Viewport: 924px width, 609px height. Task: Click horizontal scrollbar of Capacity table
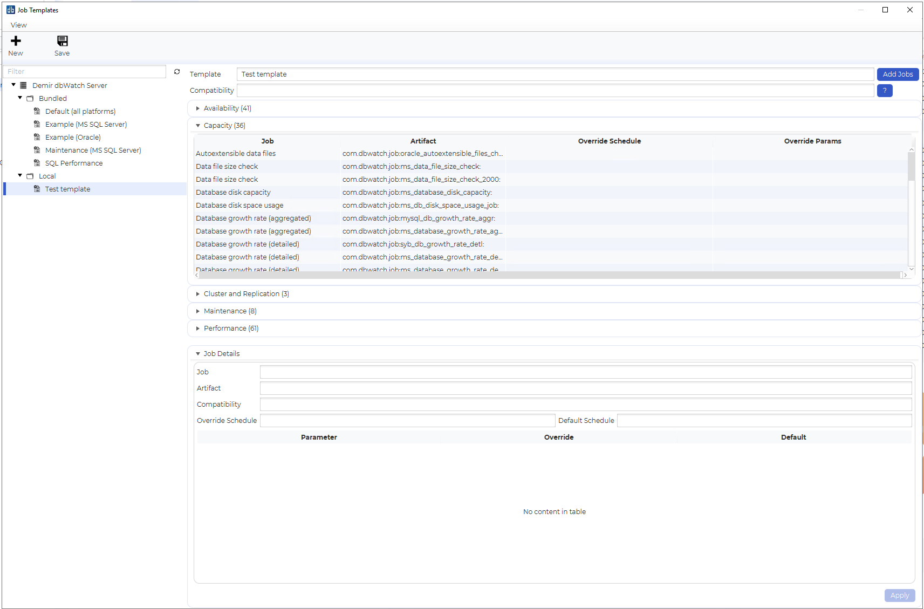click(x=549, y=275)
